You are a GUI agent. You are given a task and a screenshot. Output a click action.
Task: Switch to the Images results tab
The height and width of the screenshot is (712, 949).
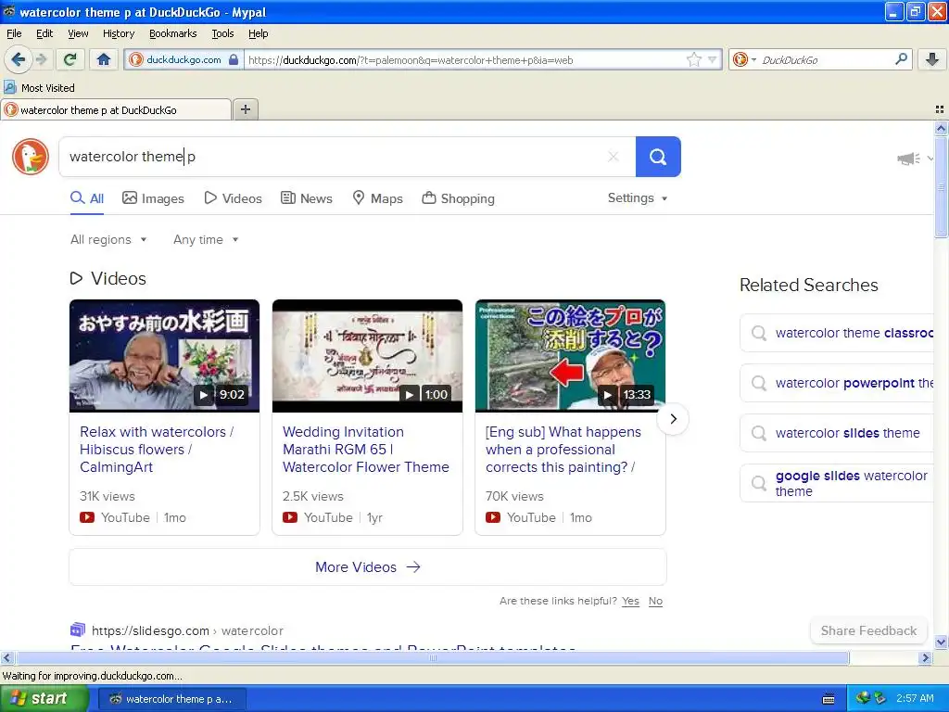[153, 198]
